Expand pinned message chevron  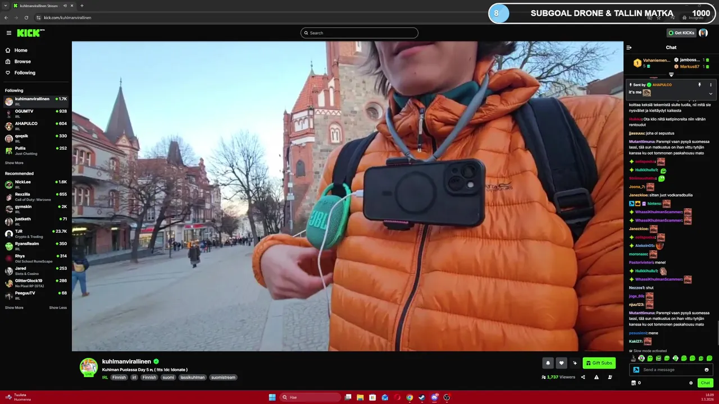[x=711, y=94]
